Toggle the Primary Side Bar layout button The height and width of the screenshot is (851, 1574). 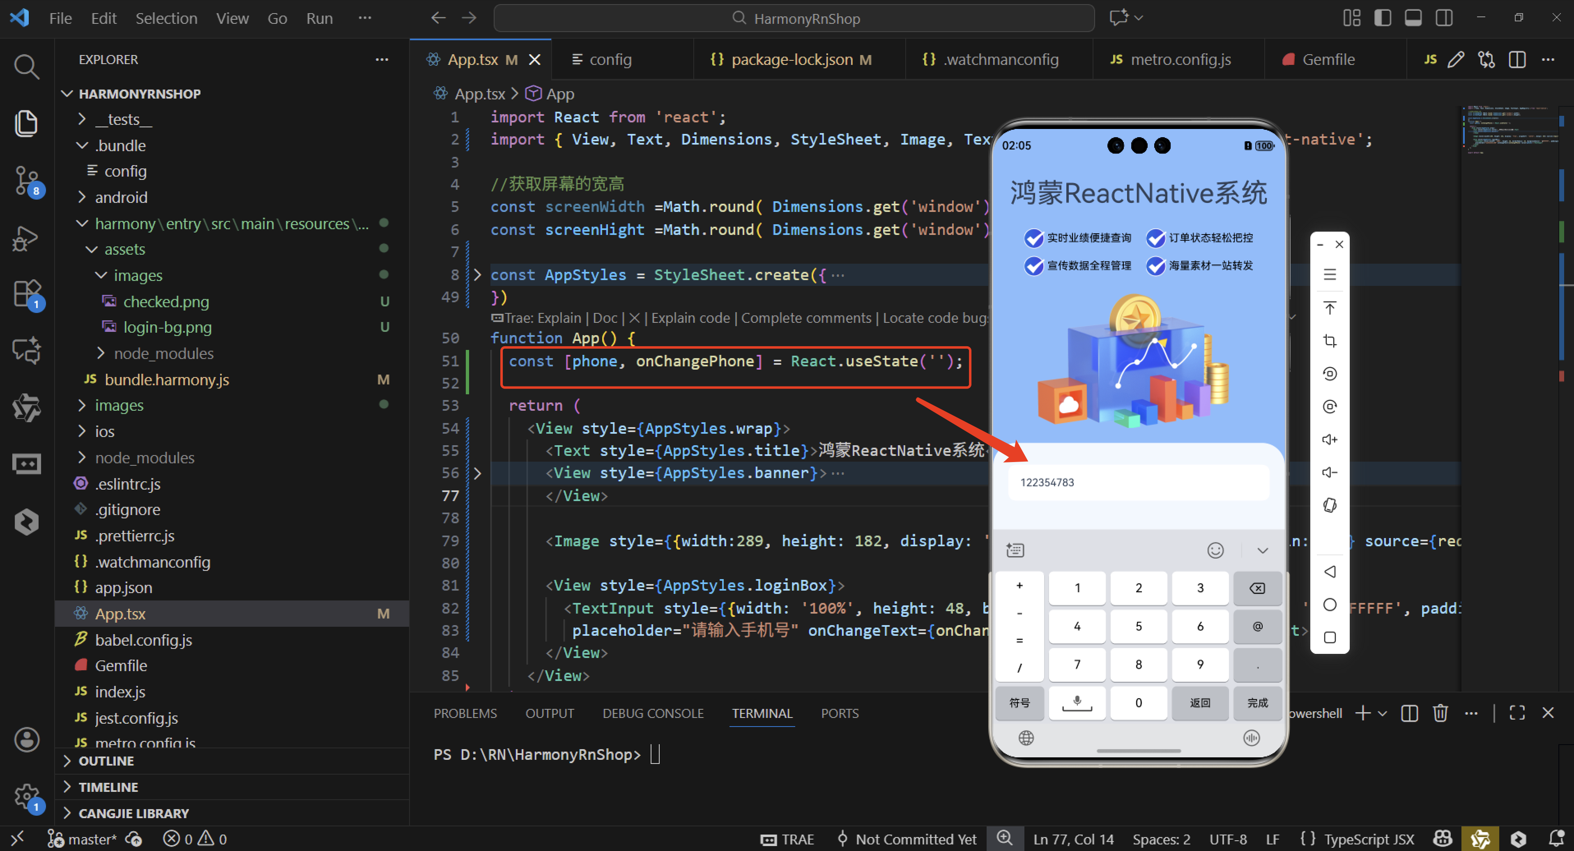click(1383, 18)
